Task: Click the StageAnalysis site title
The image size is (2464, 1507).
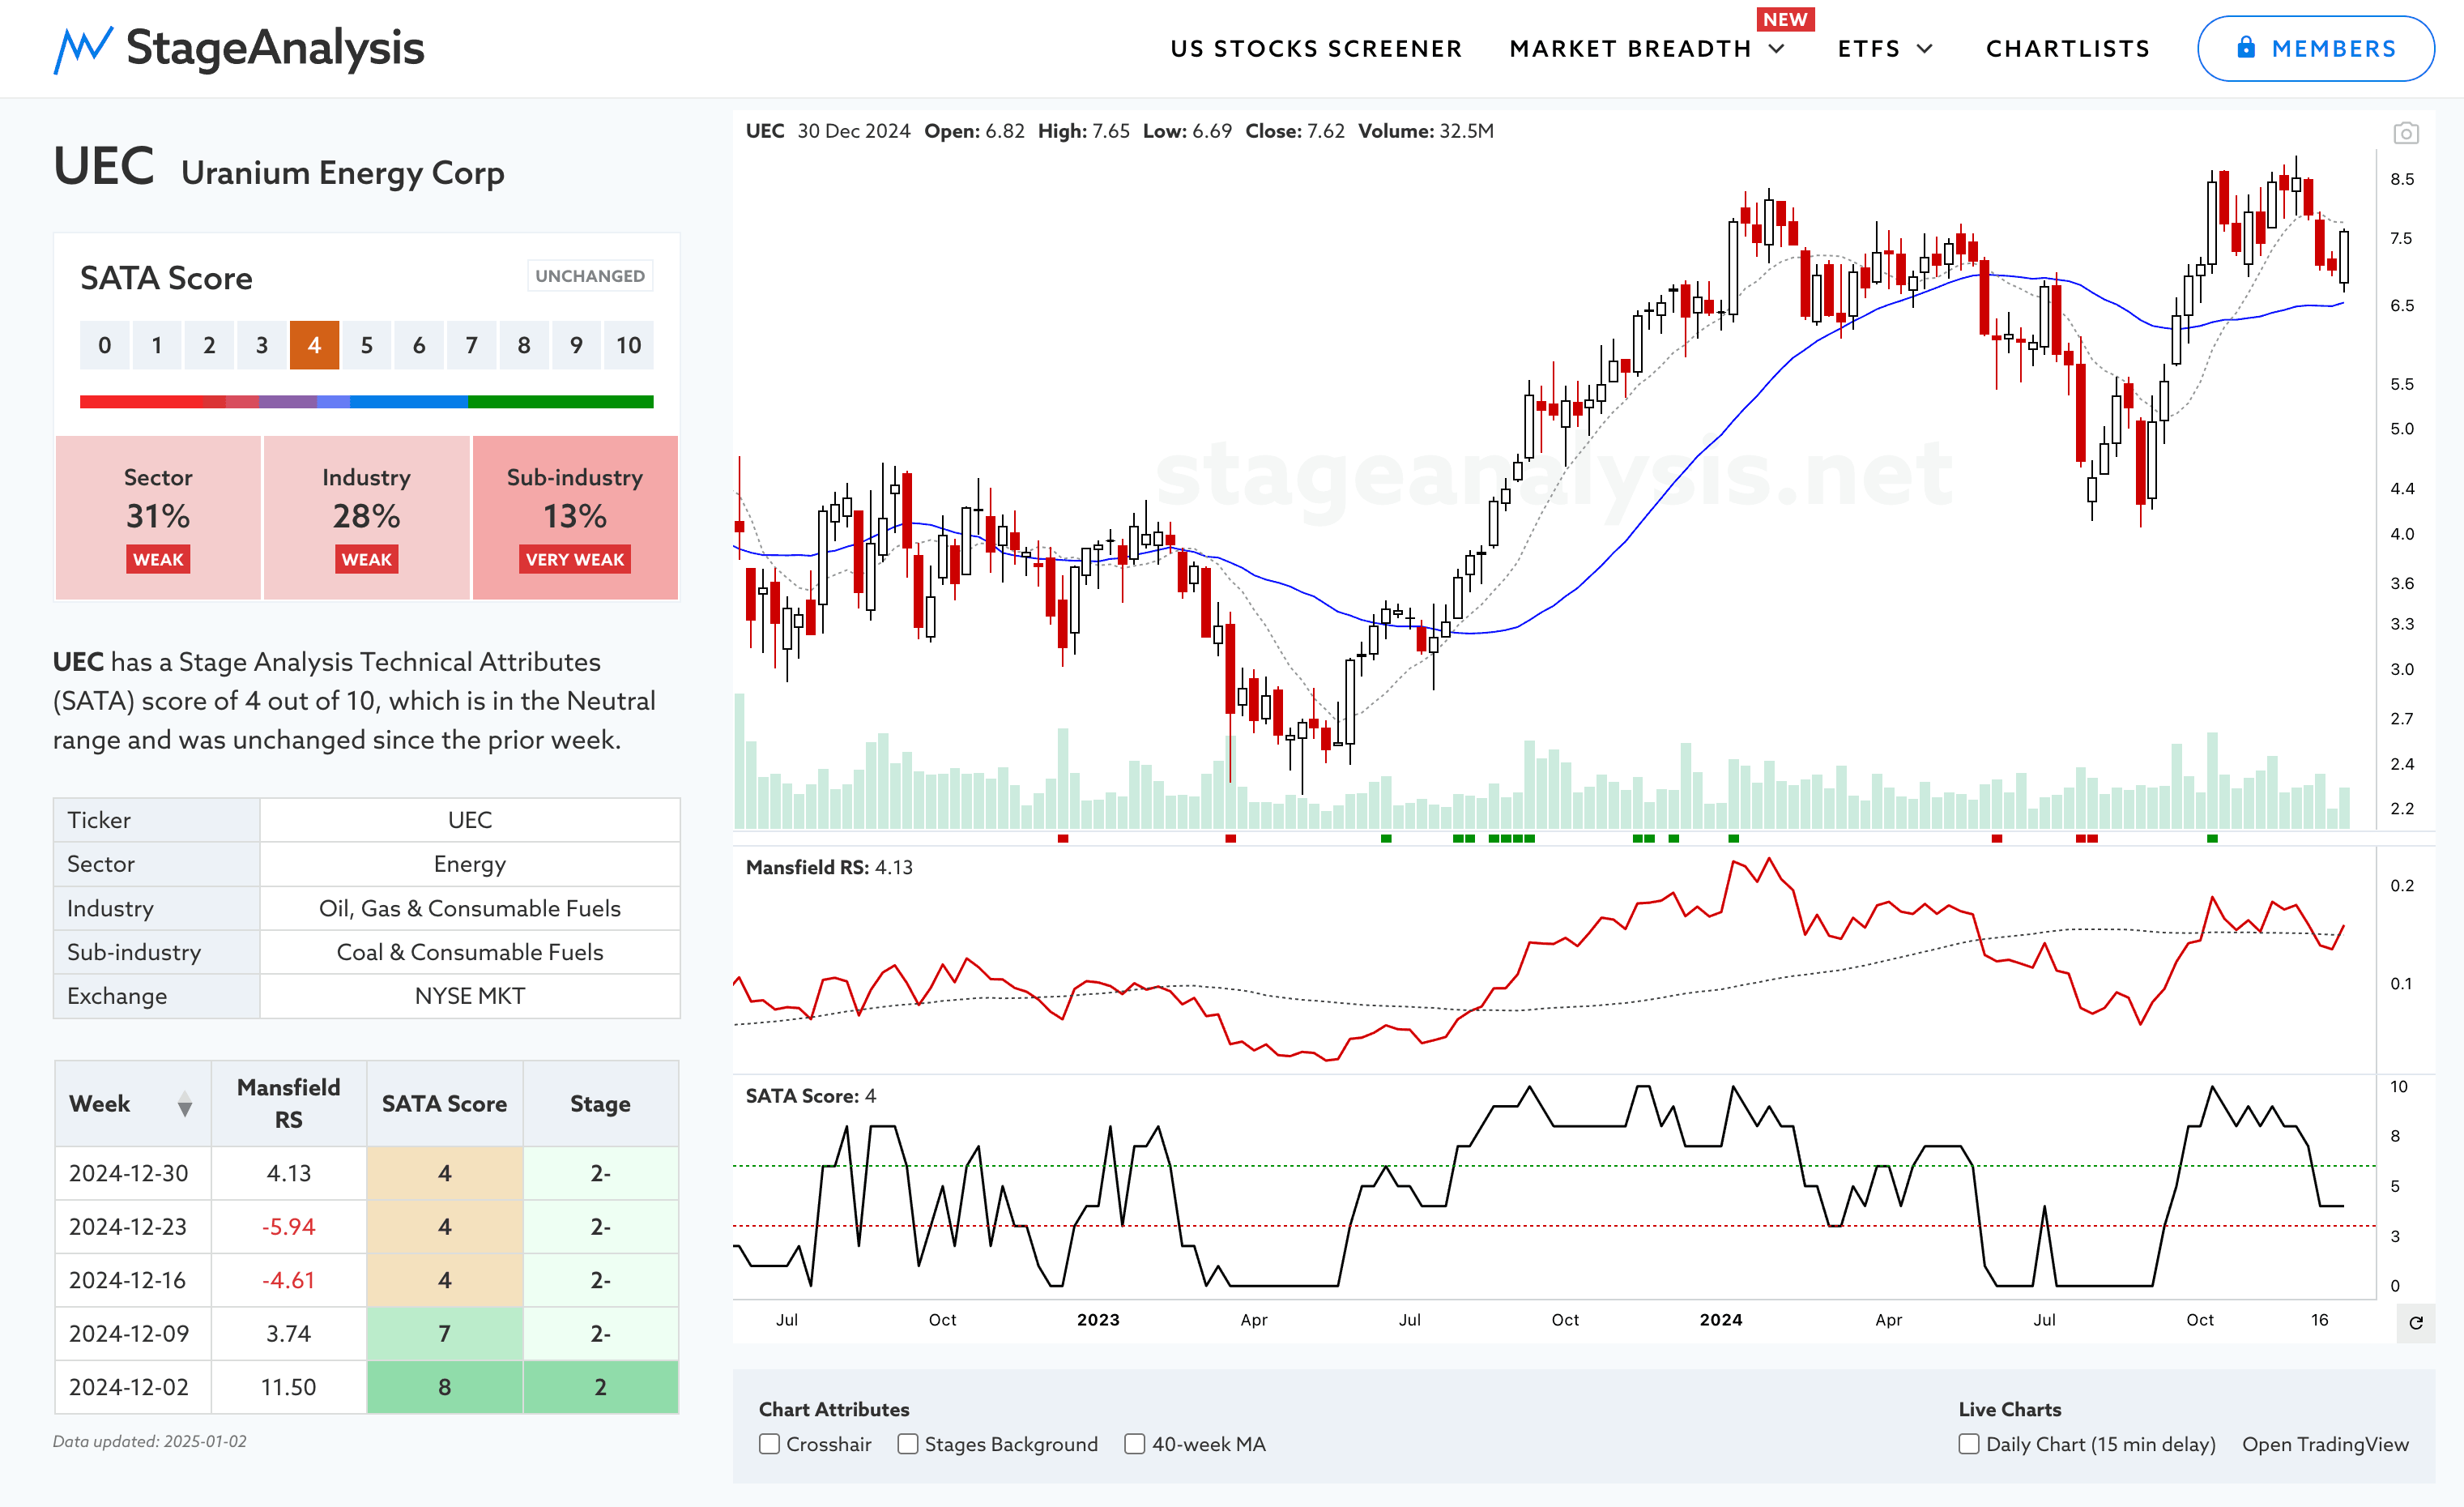Action: pos(275,48)
